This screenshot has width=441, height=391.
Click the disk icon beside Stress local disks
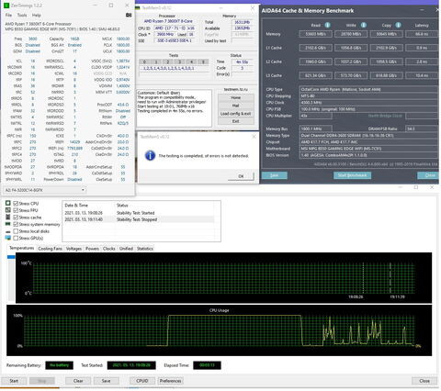pyautogui.click(x=8, y=231)
